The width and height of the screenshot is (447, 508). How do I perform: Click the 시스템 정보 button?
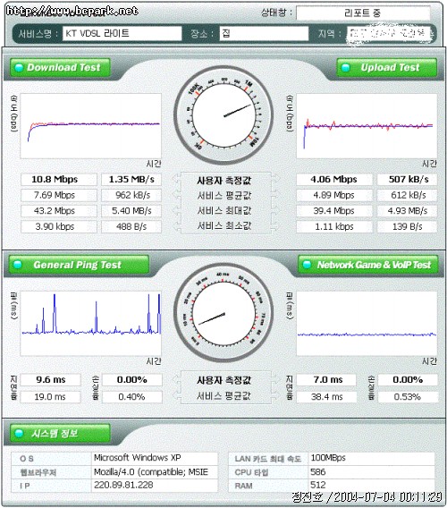click(x=60, y=433)
